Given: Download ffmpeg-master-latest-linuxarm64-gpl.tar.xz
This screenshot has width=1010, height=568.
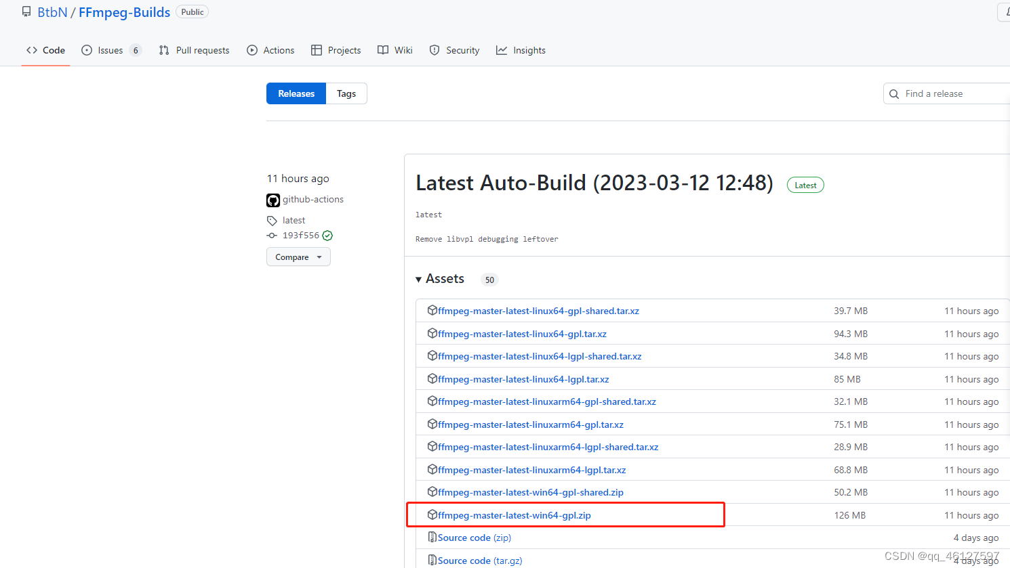Looking at the screenshot, I should tap(531, 424).
